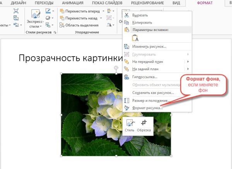The width and height of the screenshot is (232, 169).
Task: Click the Compress Pictures icon in the ribbon
Action: 16,11
